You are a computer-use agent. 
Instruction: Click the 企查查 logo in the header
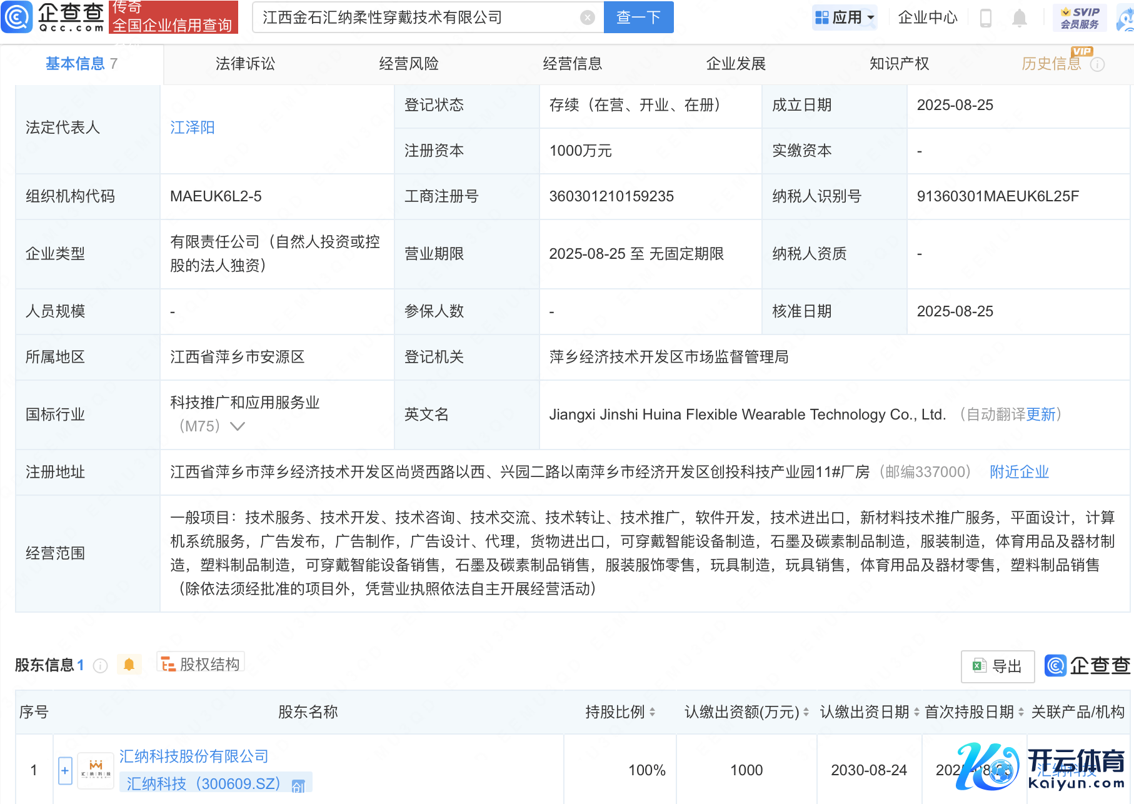(x=53, y=17)
